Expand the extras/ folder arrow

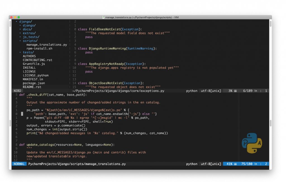coord(20,33)
